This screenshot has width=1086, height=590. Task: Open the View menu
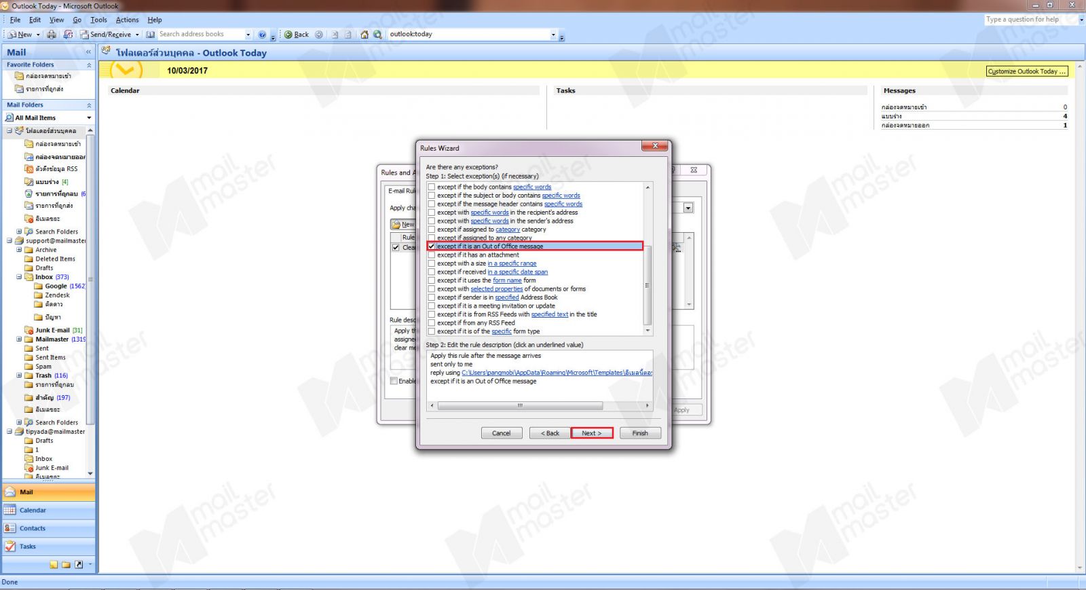pyautogui.click(x=57, y=20)
